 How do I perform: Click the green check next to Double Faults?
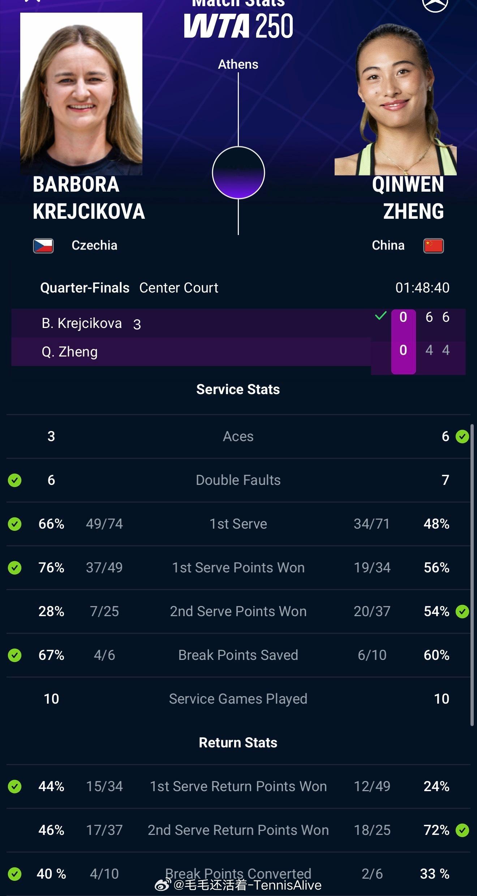[15, 480]
